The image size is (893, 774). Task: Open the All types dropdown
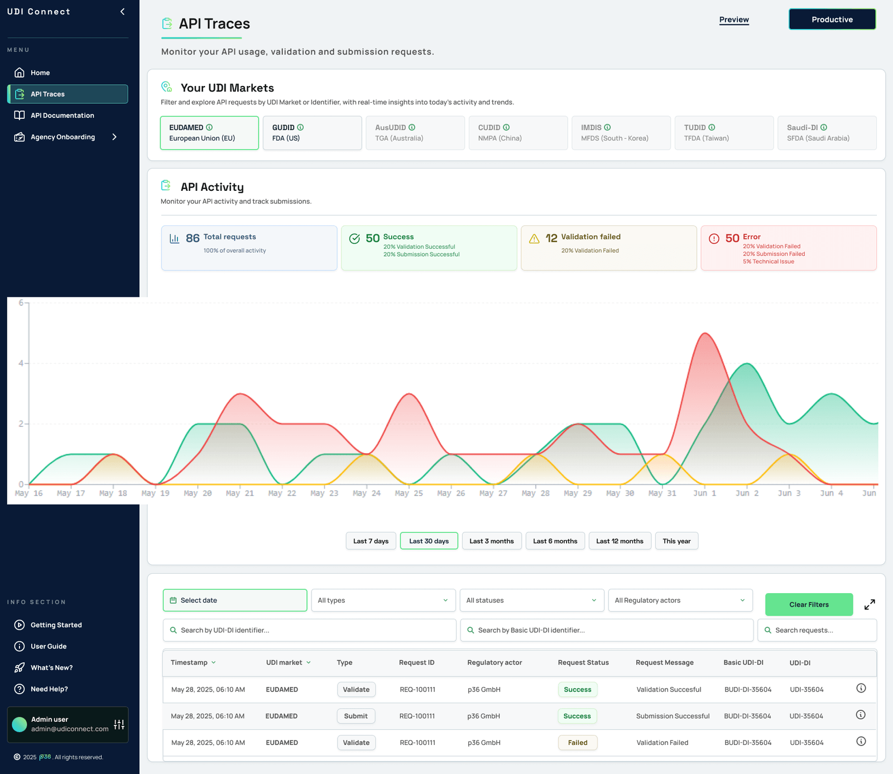tap(383, 600)
